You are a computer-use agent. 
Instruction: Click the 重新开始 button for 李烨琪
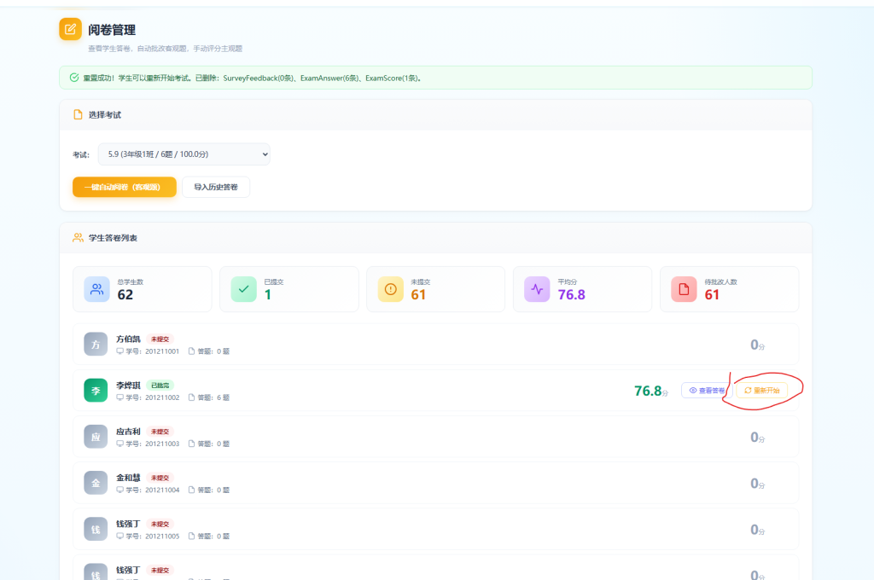pos(762,391)
